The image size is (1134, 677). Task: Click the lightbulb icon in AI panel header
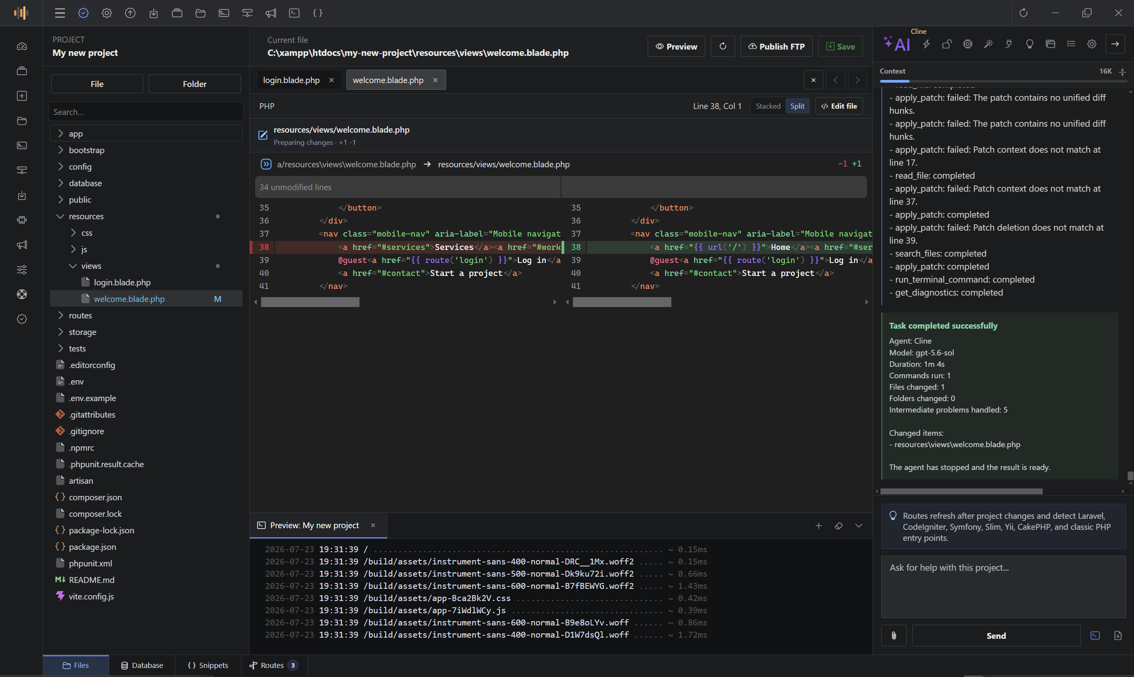[1030, 44]
